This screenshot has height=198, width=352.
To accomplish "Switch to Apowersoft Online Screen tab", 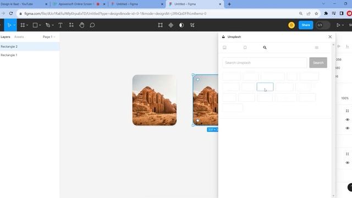I will click(x=78, y=4).
